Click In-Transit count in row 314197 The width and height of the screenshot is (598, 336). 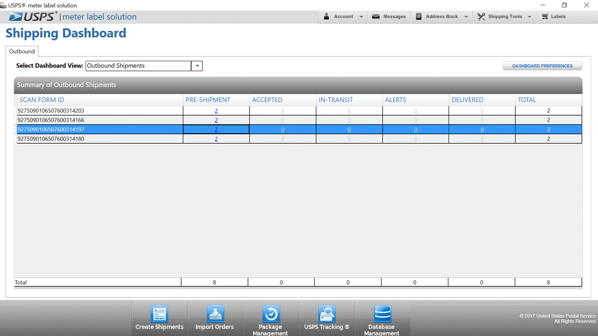point(349,130)
